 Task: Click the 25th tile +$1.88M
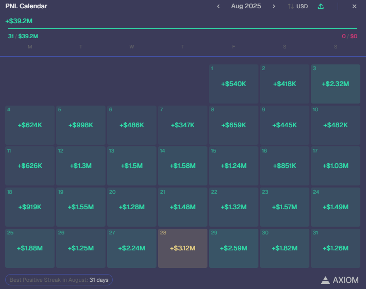tap(30, 248)
